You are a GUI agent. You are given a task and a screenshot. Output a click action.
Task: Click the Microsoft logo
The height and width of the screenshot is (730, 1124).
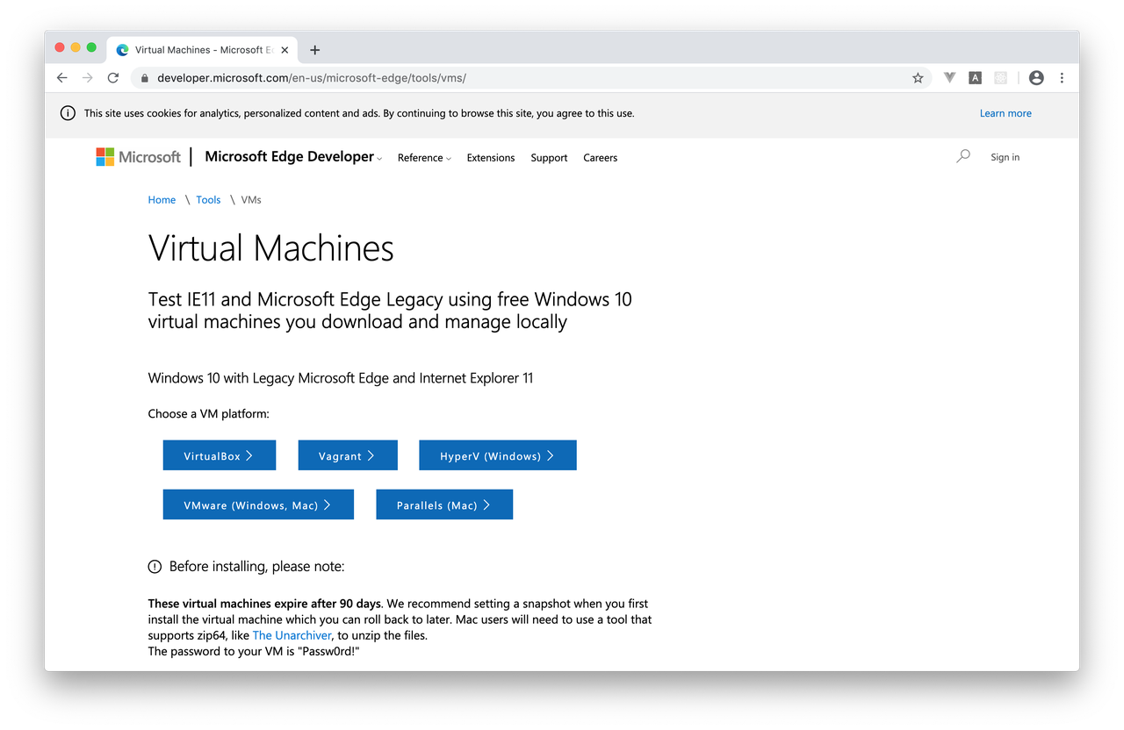(138, 157)
